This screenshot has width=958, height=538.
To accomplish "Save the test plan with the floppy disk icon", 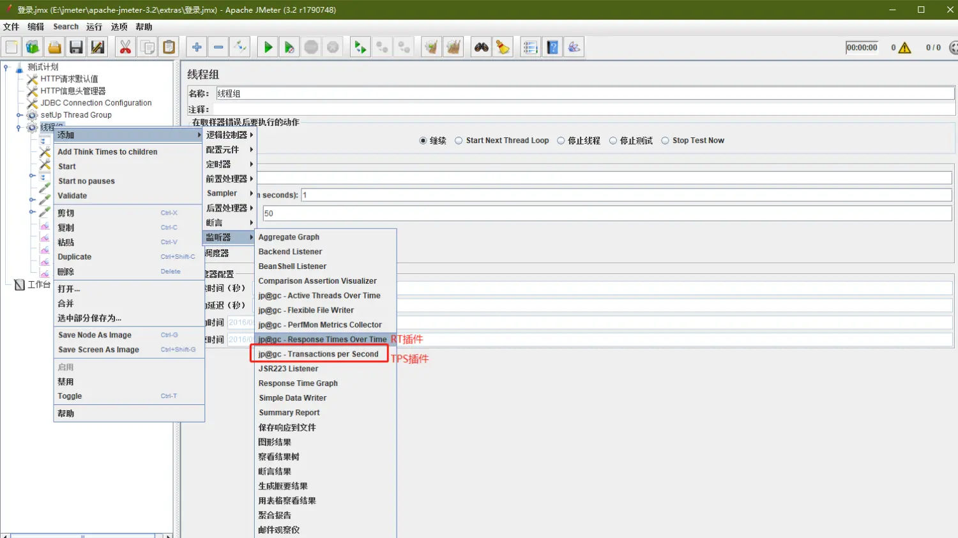I will (76, 47).
